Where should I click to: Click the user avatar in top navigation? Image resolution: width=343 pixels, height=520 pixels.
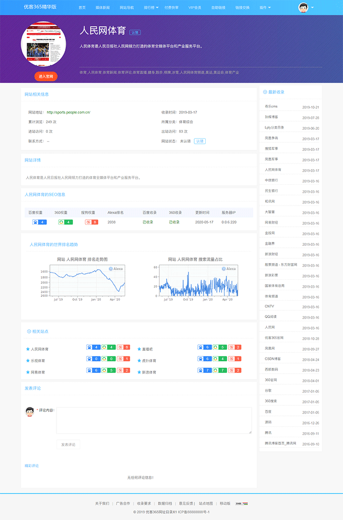[x=303, y=8]
